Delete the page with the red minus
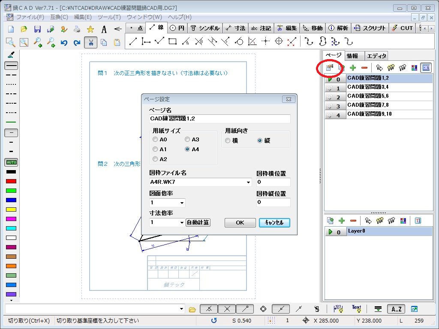The image size is (439, 329). point(364,67)
